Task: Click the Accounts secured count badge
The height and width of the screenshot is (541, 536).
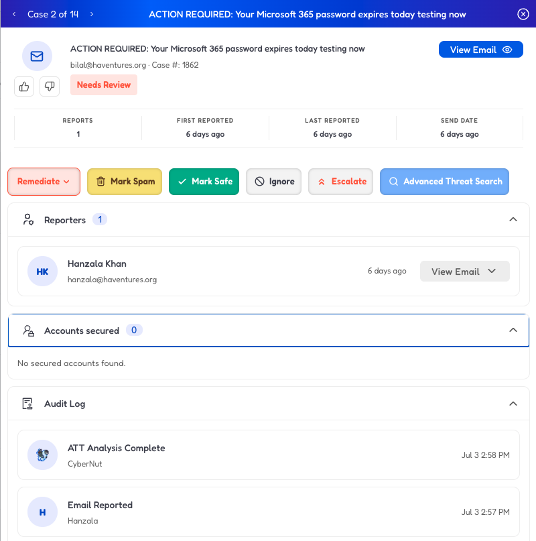Action: pos(134,330)
